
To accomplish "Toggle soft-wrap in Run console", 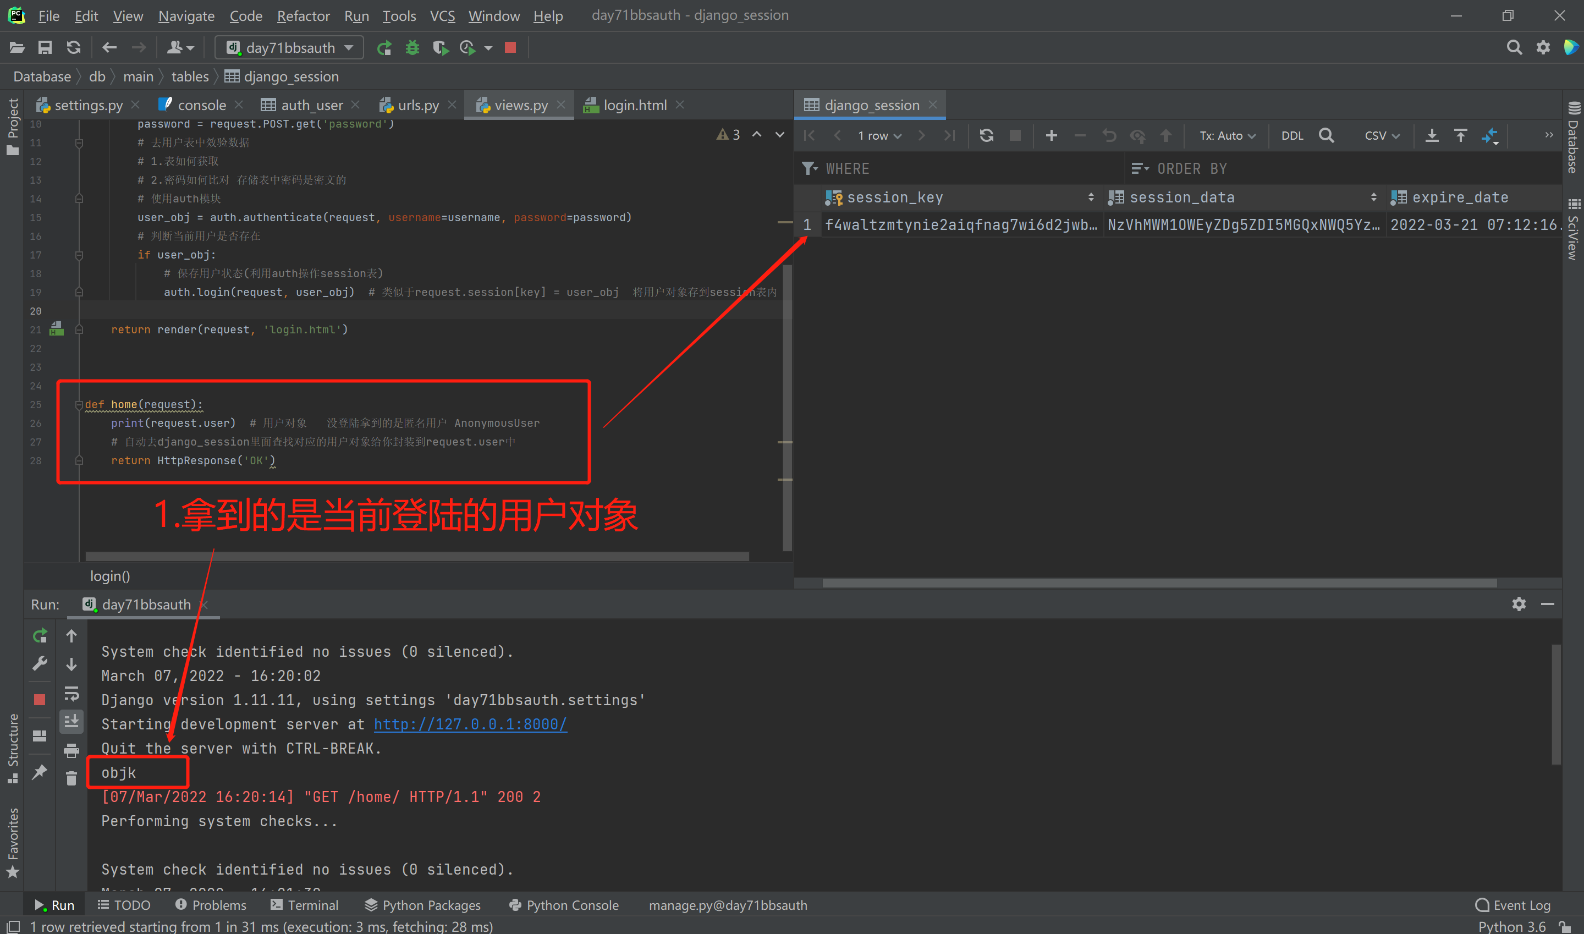I will 71,694.
